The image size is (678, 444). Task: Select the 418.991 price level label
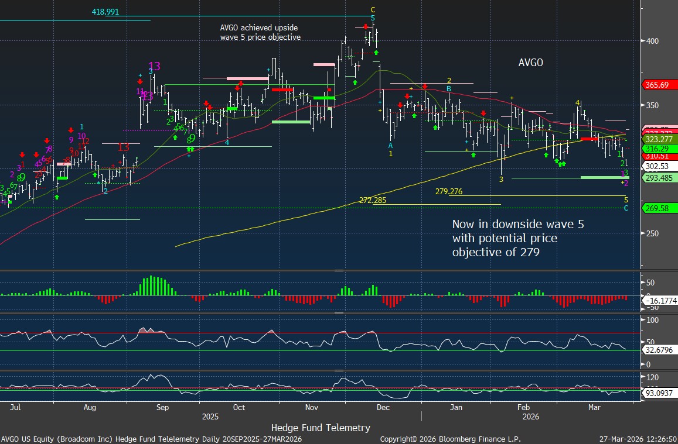[105, 12]
